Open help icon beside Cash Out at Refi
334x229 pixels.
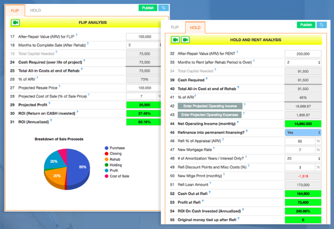(210, 192)
